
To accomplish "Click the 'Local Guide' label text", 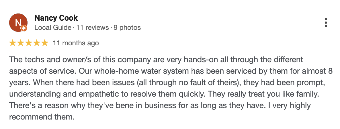I will click(x=53, y=28).
